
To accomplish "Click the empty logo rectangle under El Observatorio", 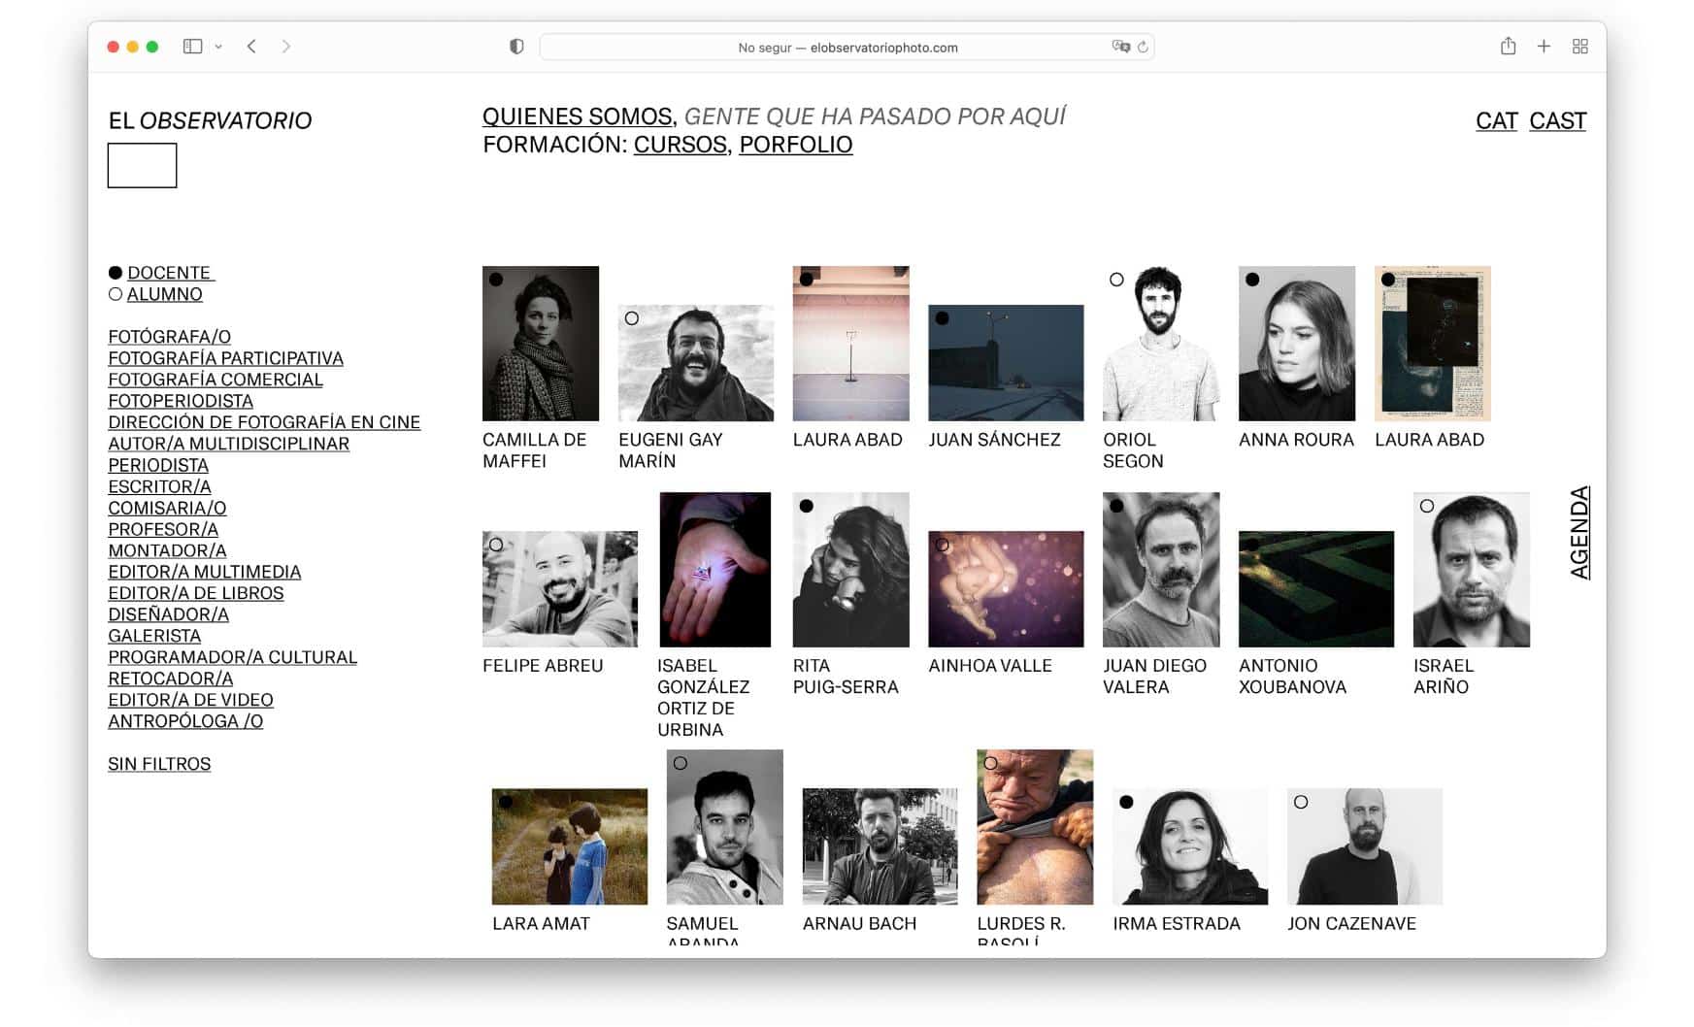I will click(142, 165).
